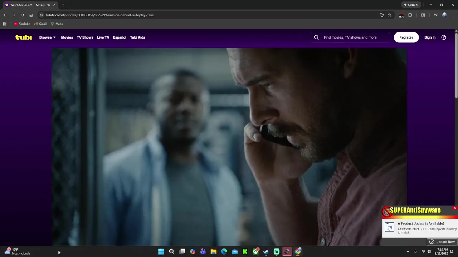Screen dimensions: 458x257
Task: Click the install app icon in address bar
Action: tap(382, 15)
